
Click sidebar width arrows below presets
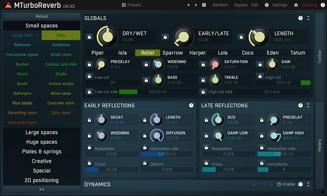42,189
